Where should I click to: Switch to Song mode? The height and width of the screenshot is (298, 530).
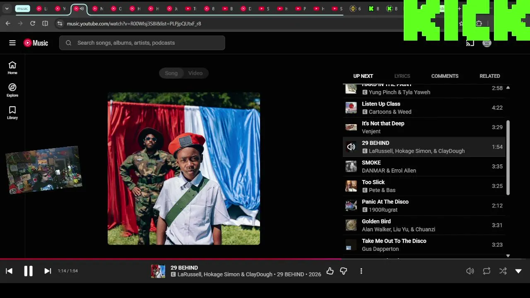[171, 73]
